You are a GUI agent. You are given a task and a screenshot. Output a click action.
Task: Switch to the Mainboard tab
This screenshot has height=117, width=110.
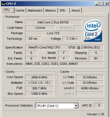(35, 10)
